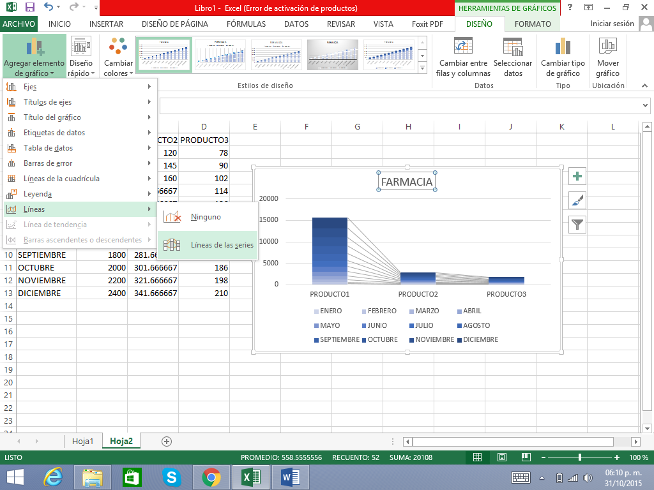This screenshot has height=490, width=654.
Task: Click Mover gráfico icon
Action: click(607, 47)
